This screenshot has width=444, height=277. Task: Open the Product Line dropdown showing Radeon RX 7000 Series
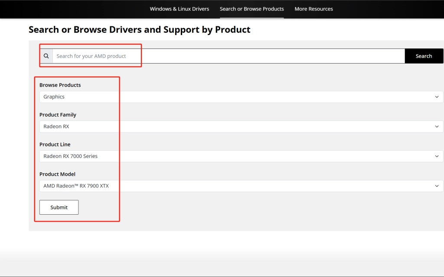click(x=241, y=156)
